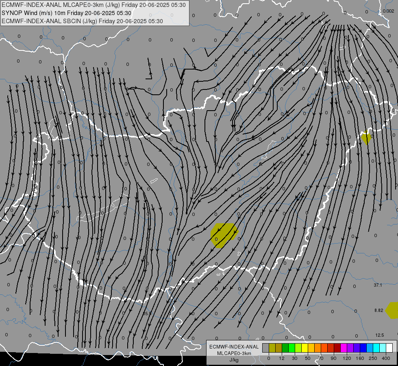The height and width of the screenshot is (366, 398).
Task: Click the legend scale value '30'
Action: coord(294,358)
